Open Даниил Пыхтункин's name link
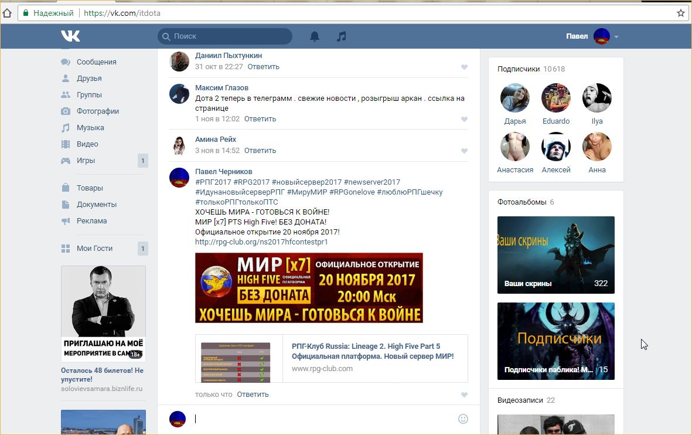Viewport: 692px width, 435px height. 229,55
